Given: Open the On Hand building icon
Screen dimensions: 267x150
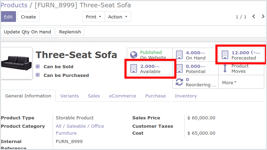Looking at the screenshot, I should pos(179,55).
